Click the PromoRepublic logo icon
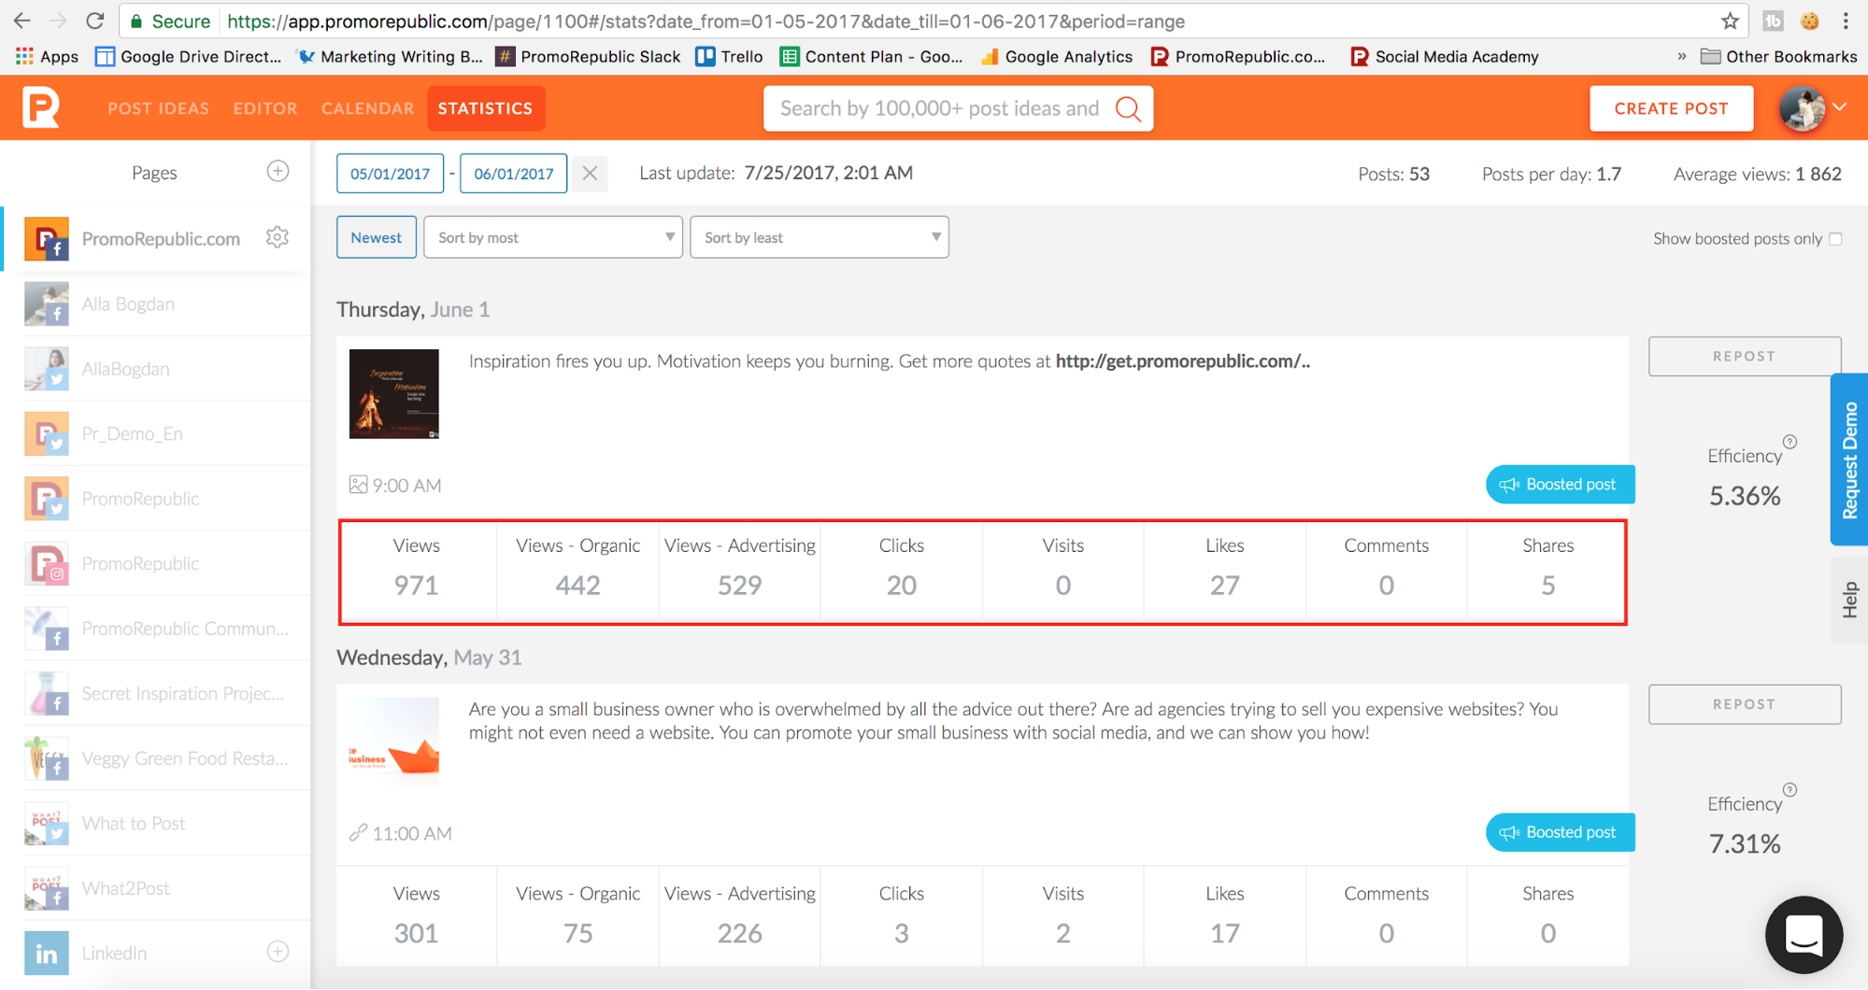 (x=42, y=107)
